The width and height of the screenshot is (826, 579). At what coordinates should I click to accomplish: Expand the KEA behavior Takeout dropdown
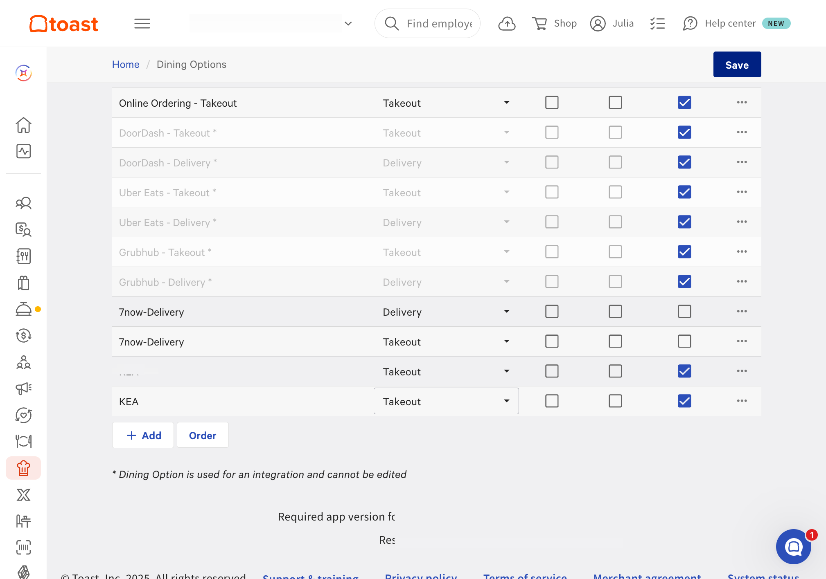[x=446, y=401]
